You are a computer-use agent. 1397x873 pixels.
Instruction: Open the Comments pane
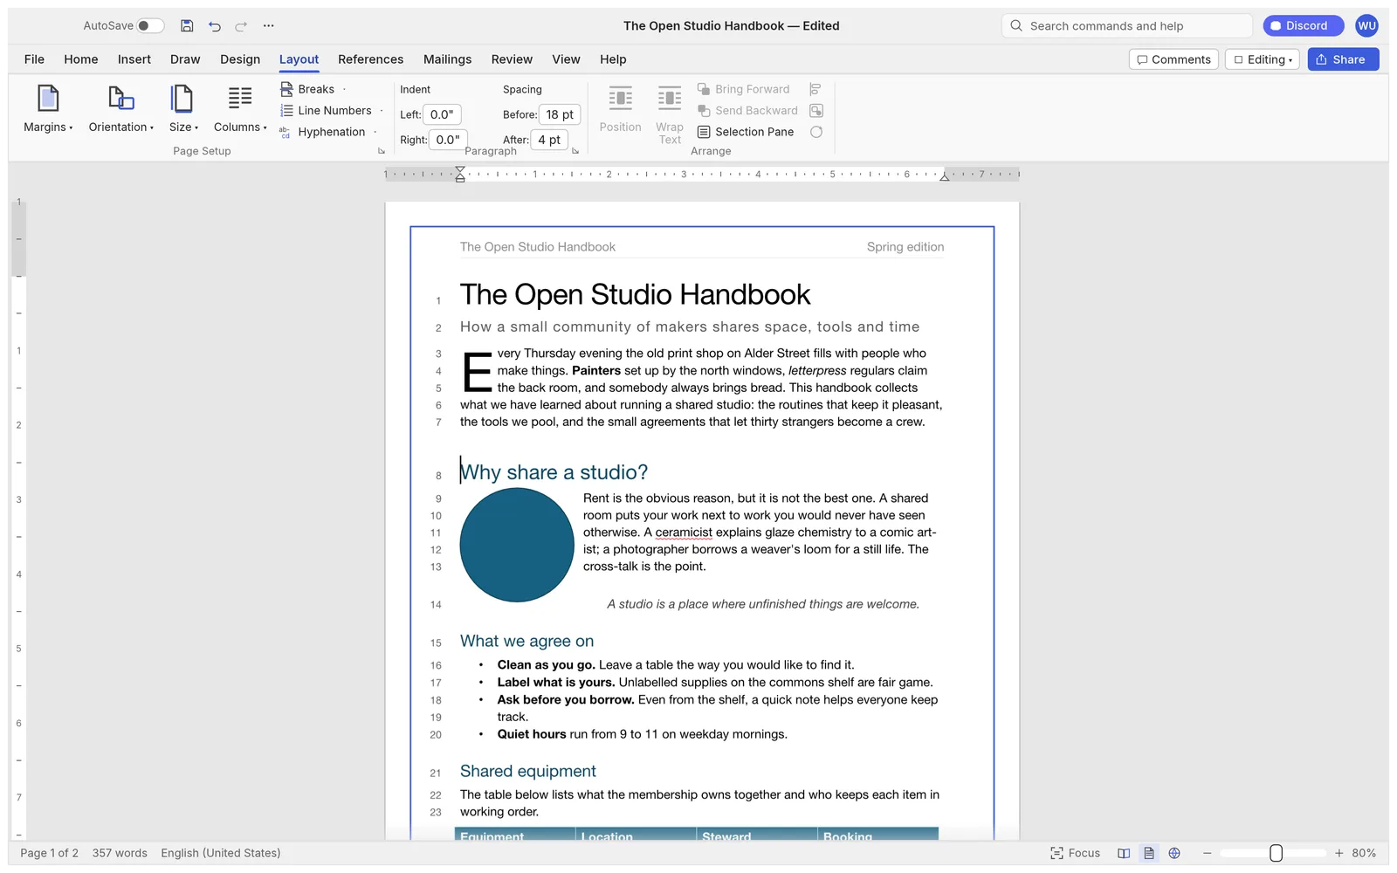pos(1173,59)
